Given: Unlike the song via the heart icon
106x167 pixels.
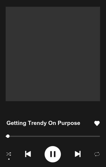Looking at the screenshot, I should pos(97,123).
